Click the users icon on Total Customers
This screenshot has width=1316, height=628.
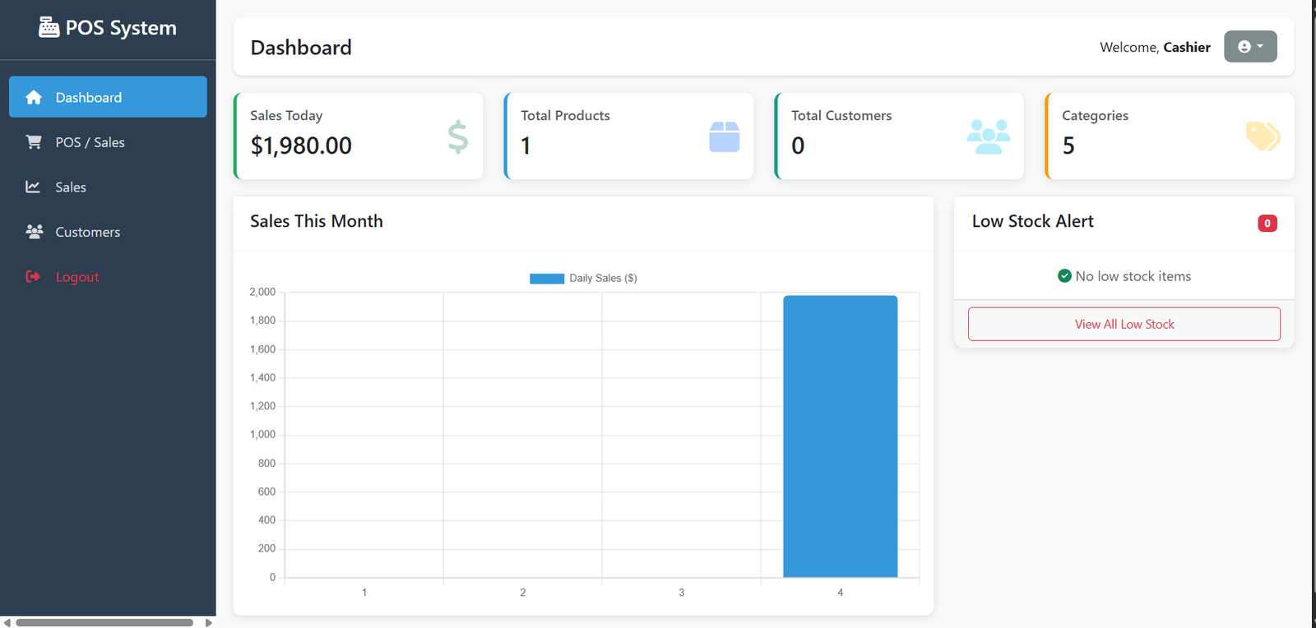click(x=988, y=136)
